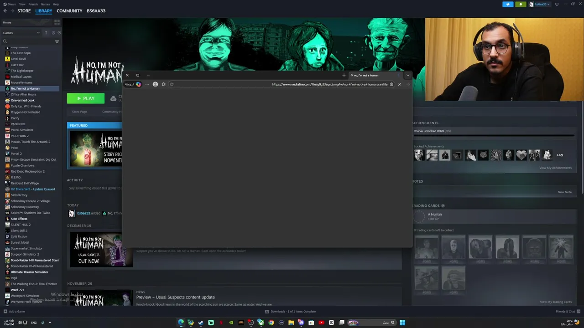This screenshot has width=584, height=328.
Task: Open Microsoft Edge from taskbar
Action: click(181, 323)
